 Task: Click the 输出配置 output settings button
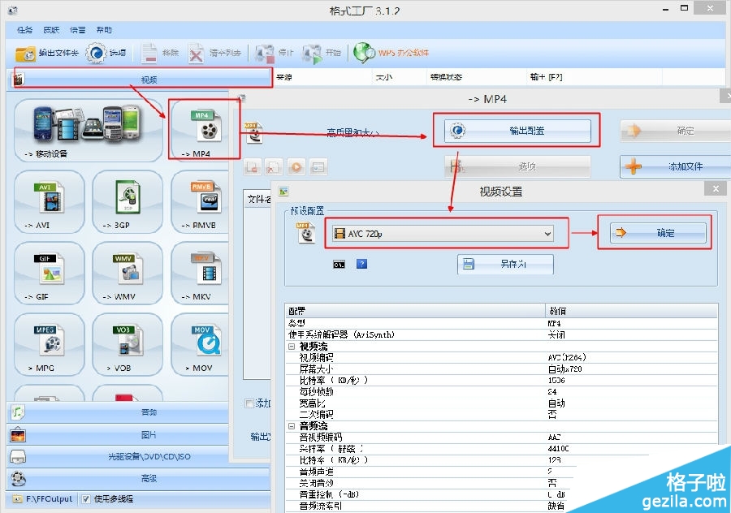pos(517,131)
